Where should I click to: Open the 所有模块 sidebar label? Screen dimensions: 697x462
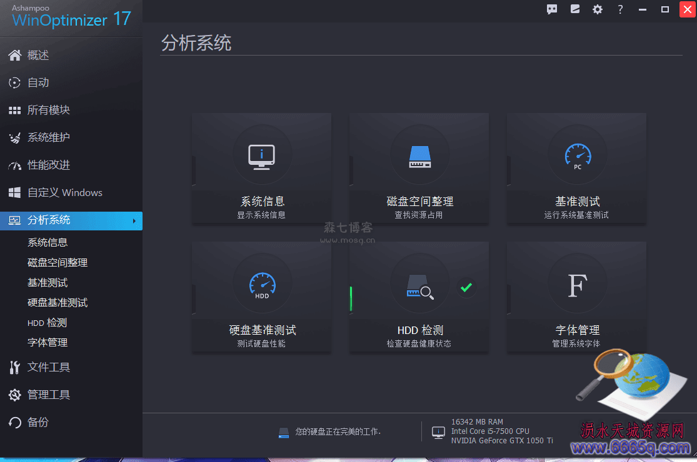pyautogui.click(x=49, y=110)
